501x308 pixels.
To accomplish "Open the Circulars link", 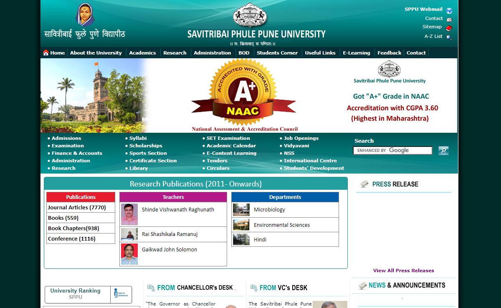I will pyautogui.click(x=218, y=168).
